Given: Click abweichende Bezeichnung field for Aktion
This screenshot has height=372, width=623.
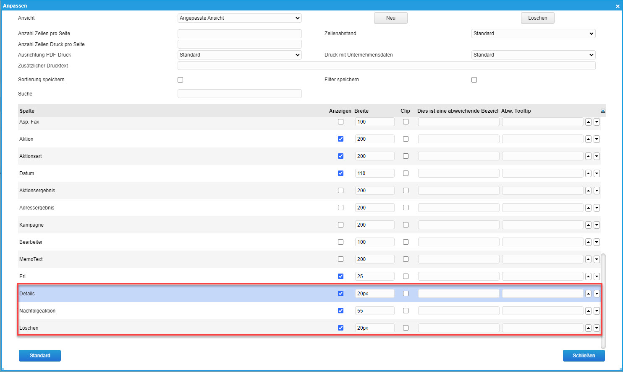Looking at the screenshot, I should (x=459, y=139).
